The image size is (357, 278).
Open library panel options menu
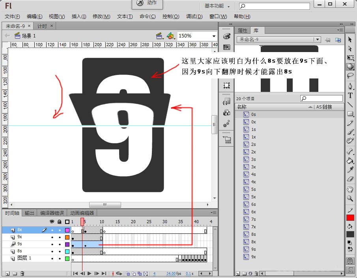click(340, 30)
